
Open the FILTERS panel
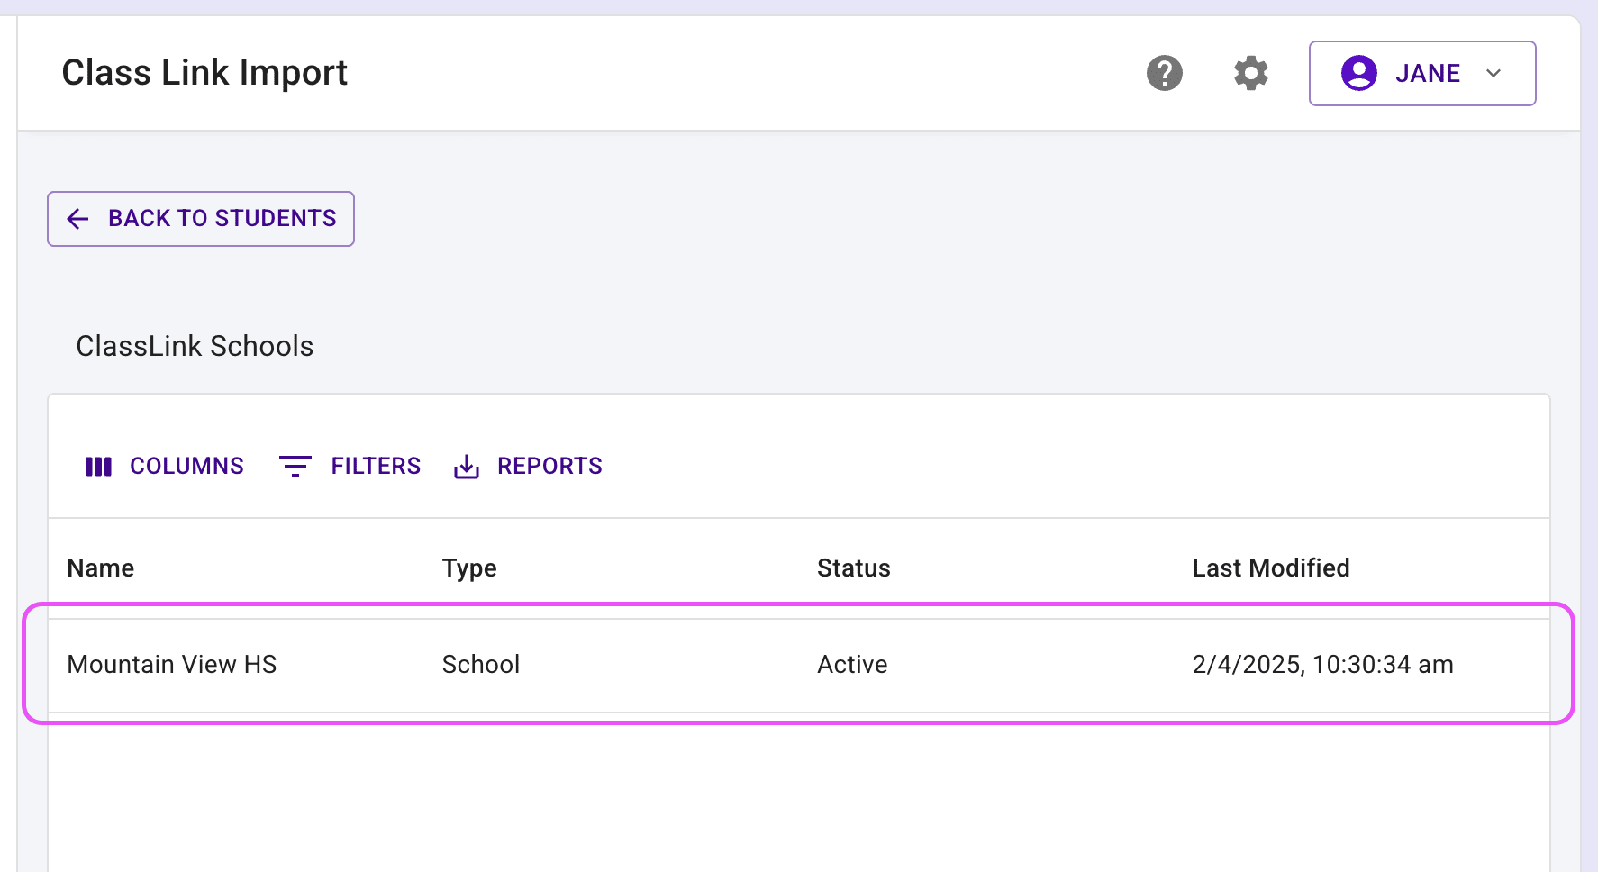click(x=350, y=466)
